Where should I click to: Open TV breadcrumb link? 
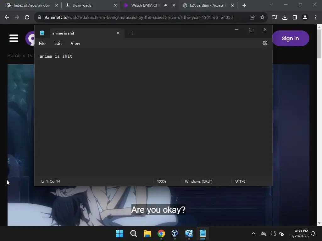[30, 56]
